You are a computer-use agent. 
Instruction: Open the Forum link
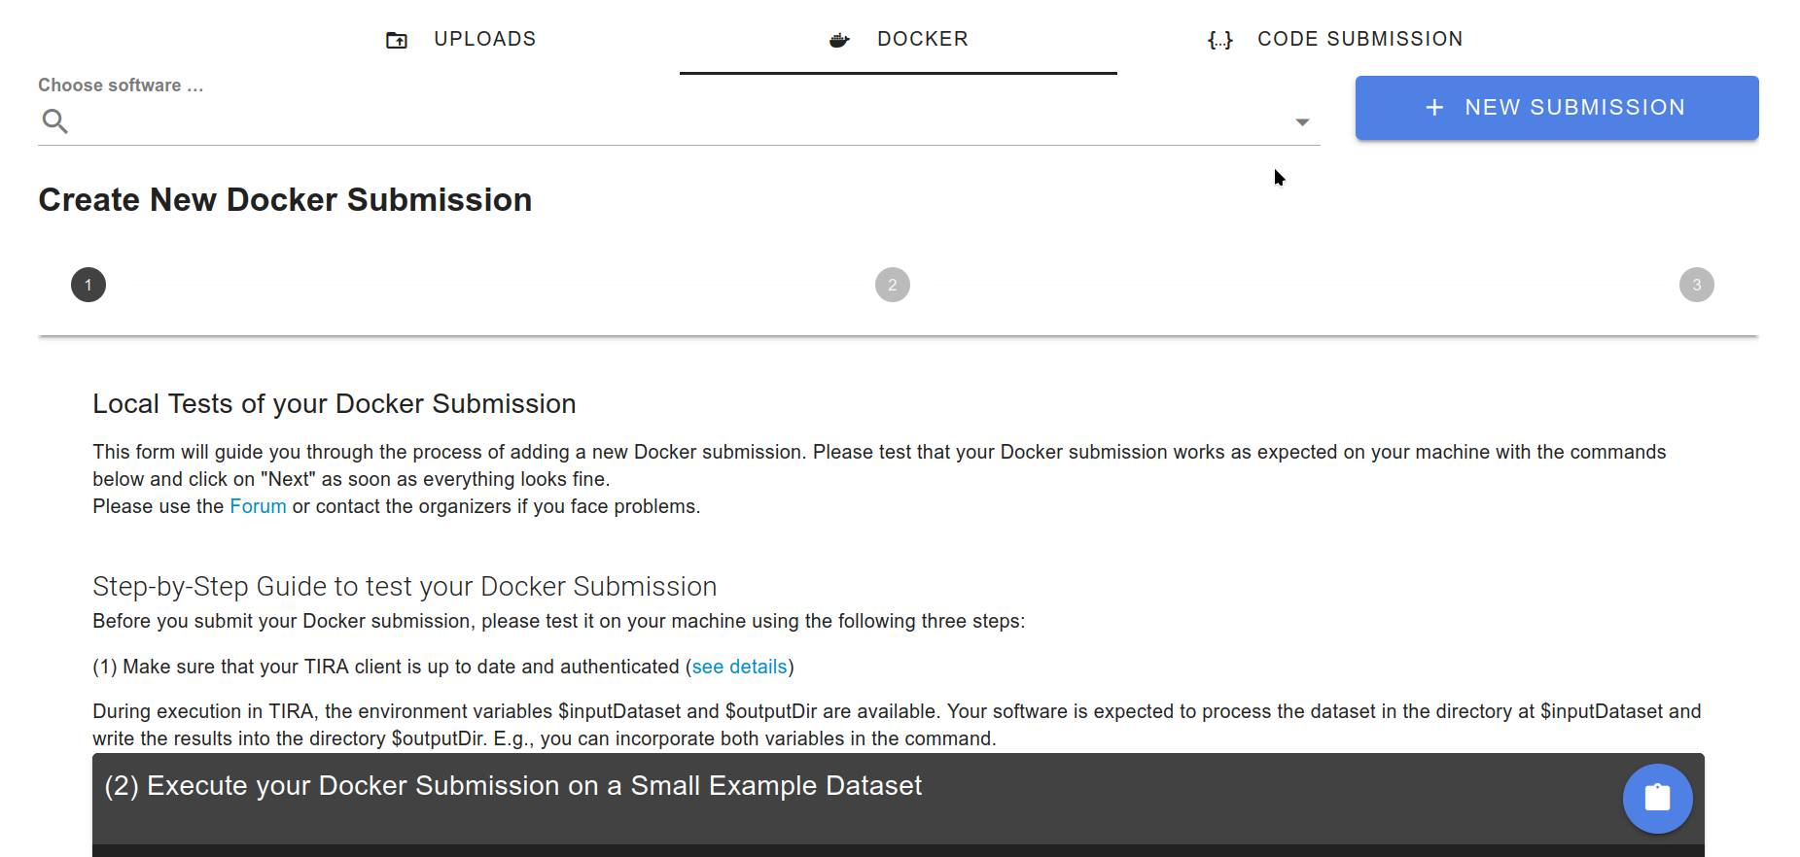tap(258, 506)
